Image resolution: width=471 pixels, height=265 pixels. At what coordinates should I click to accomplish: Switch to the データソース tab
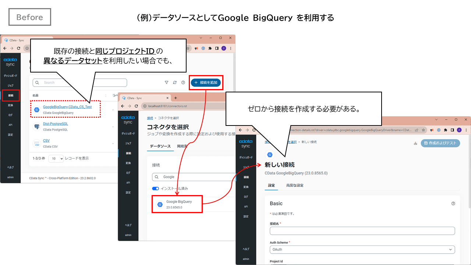pyautogui.click(x=160, y=146)
